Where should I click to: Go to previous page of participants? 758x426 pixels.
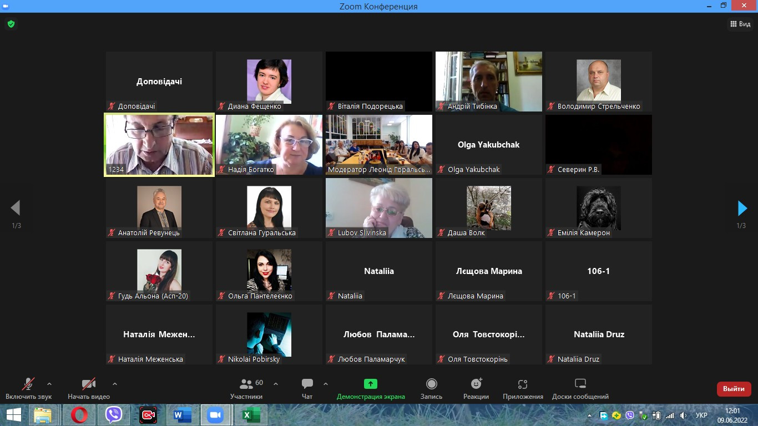pos(16,208)
